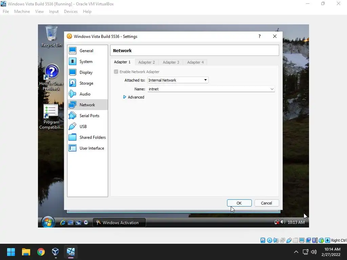Open File Explorer on host taskbar

point(26,252)
